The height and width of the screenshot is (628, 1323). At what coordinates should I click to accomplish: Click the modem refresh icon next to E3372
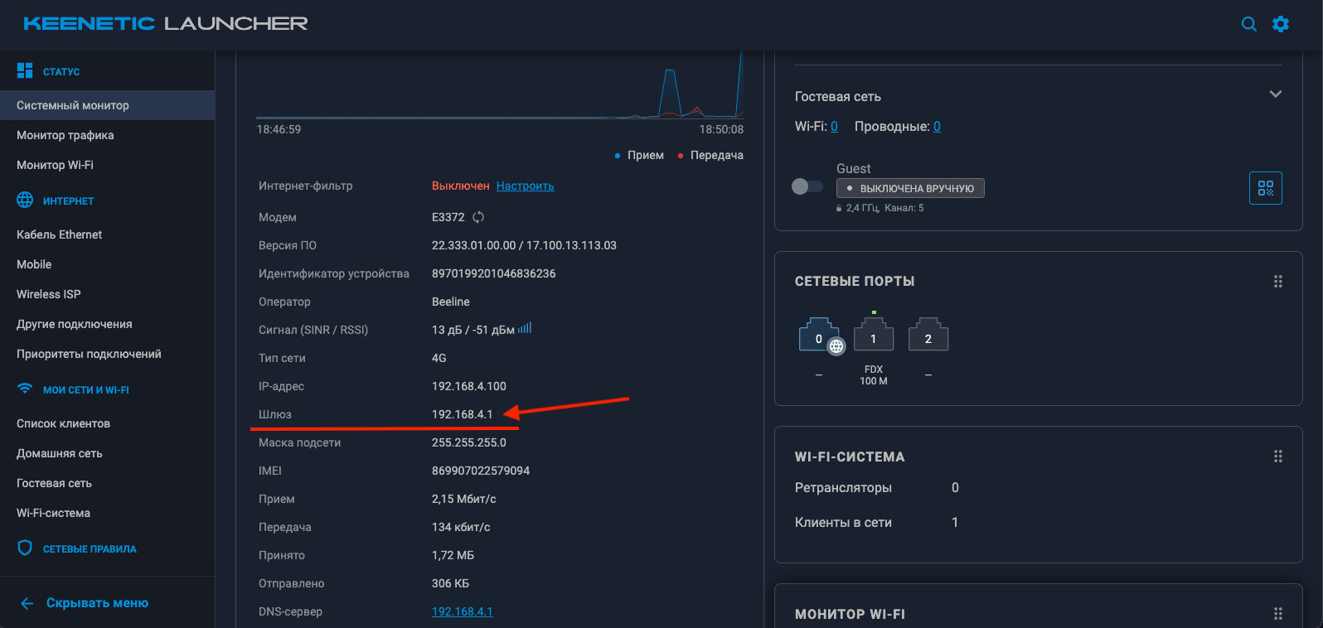point(478,217)
